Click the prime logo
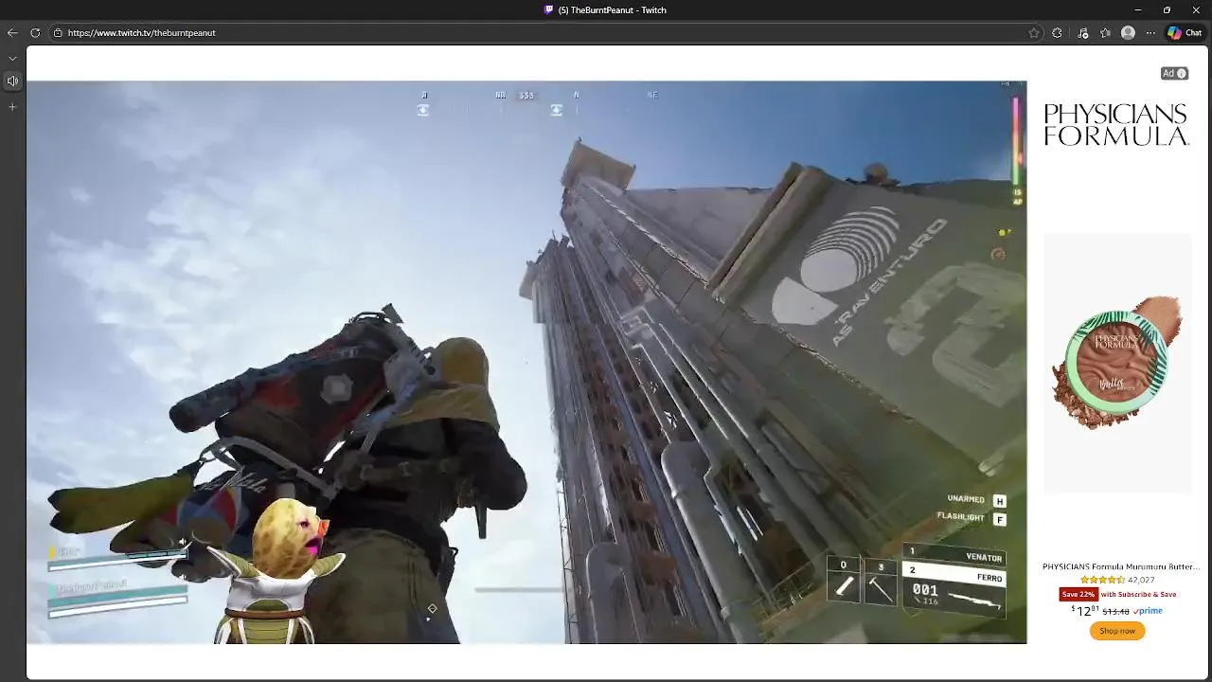 [x=1149, y=611]
